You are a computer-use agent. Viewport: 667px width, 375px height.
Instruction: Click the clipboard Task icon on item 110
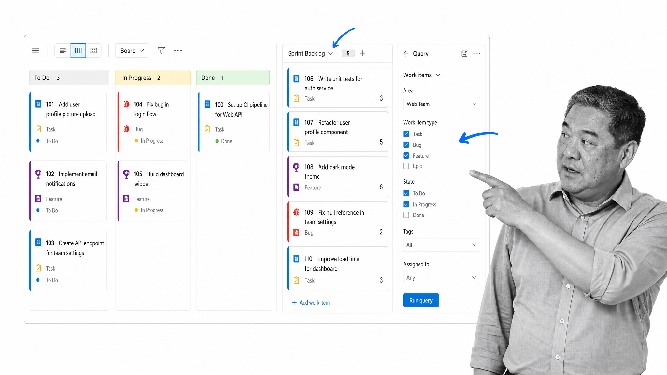(296, 280)
